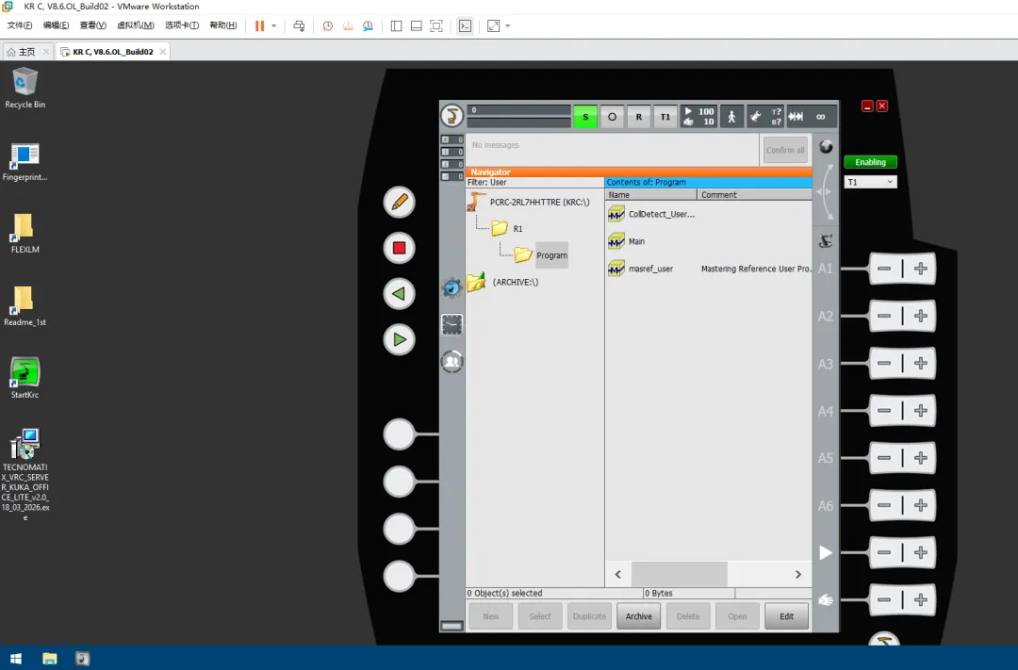Click the Confirm all button

785,150
